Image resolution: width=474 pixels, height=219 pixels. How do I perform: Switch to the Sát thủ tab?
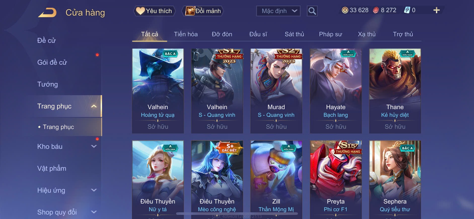click(x=294, y=34)
